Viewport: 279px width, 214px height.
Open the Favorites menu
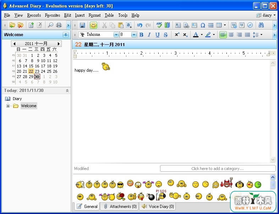click(x=53, y=15)
